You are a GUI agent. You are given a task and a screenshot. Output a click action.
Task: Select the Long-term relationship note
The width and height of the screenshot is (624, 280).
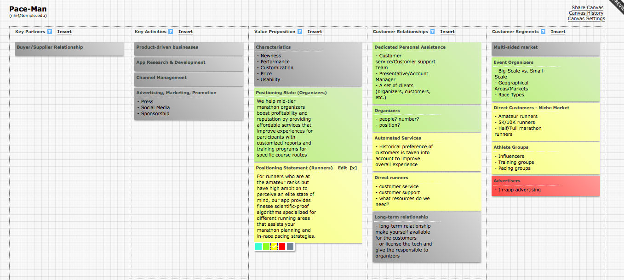tap(427, 237)
